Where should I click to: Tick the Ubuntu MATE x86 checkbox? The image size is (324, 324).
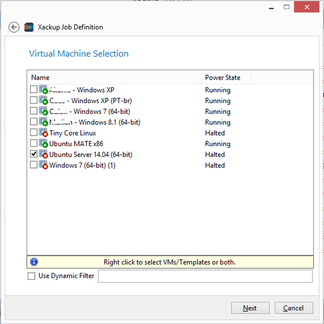tap(34, 143)
